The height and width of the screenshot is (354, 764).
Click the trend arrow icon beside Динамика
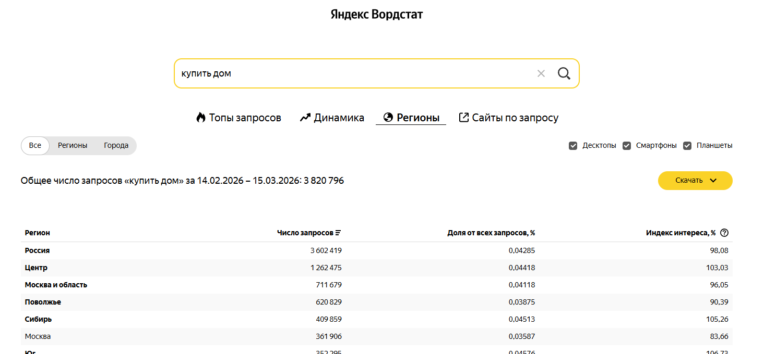305,118
